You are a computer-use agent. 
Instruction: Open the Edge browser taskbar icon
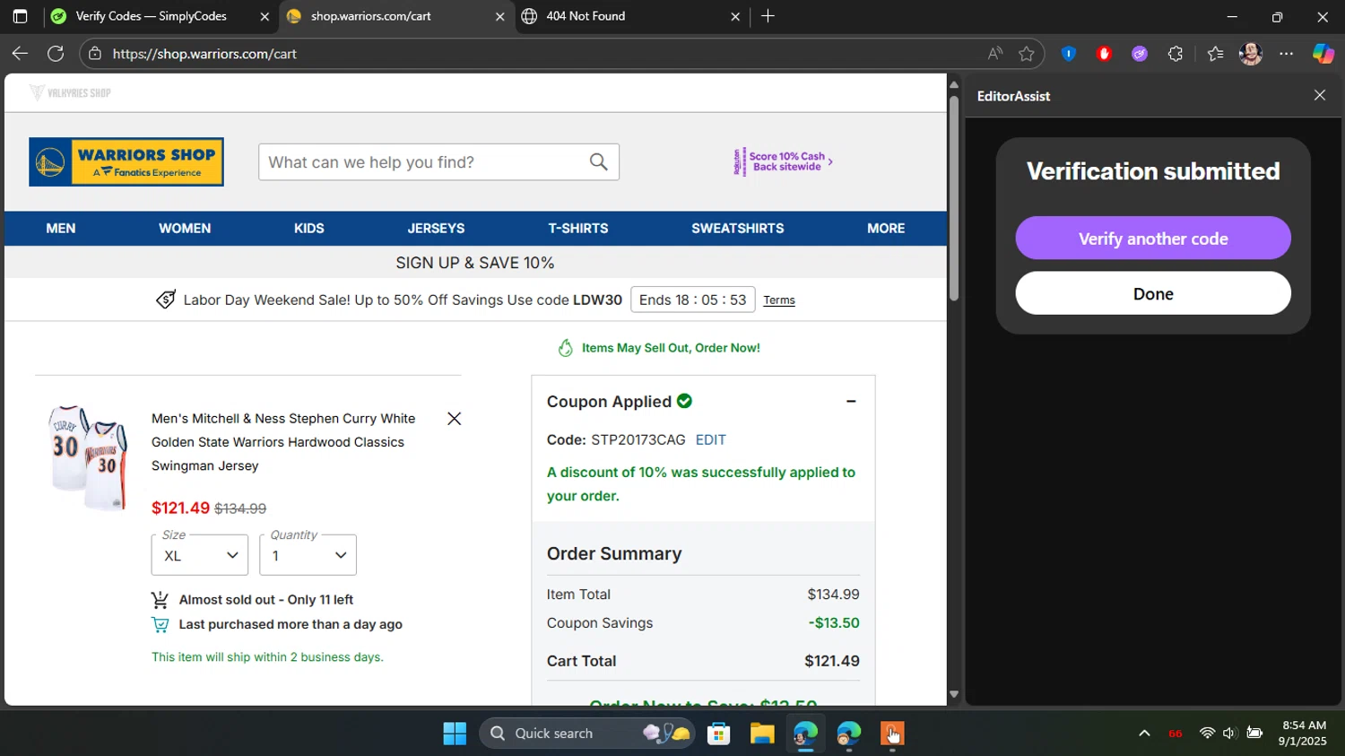click(x=805, y=734)
